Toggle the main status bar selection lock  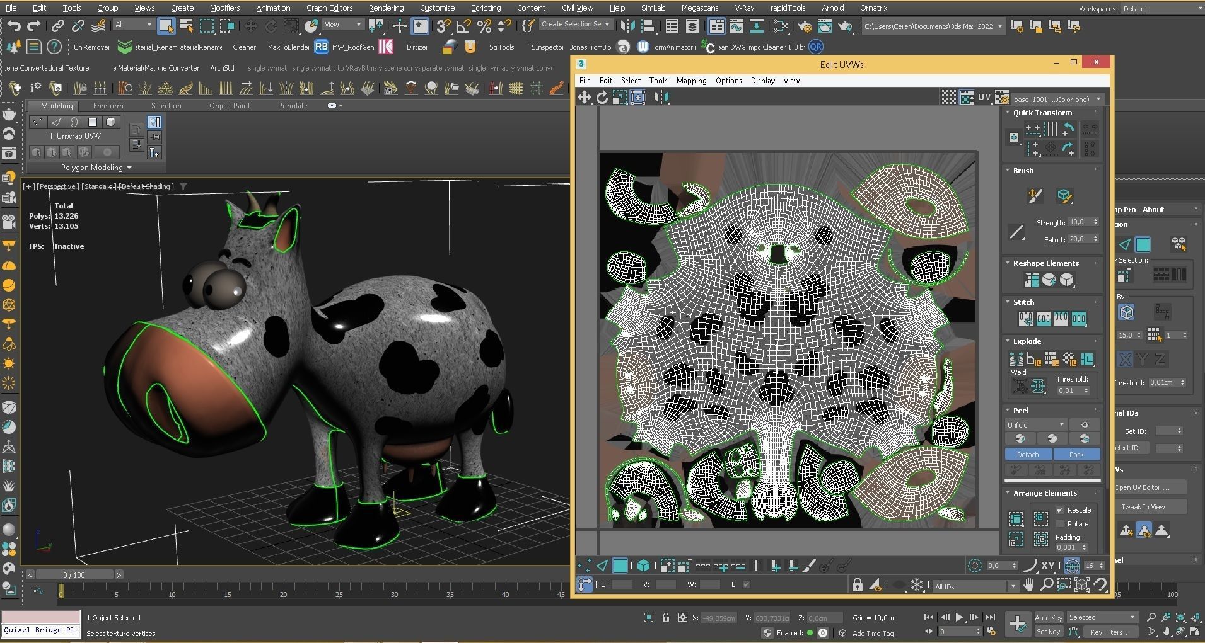click(666, 618)
